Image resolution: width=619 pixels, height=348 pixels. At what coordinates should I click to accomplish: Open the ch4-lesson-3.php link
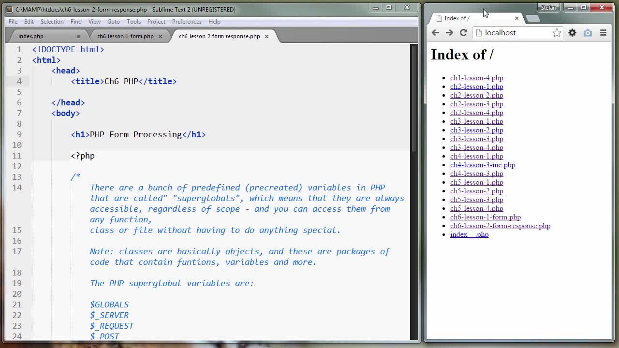click(476, 174)
